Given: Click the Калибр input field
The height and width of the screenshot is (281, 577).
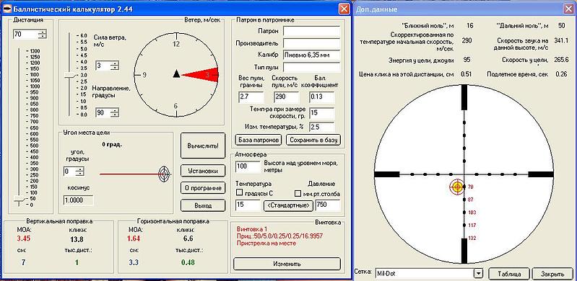Looking at the screenshot, I should coord(311,55).
